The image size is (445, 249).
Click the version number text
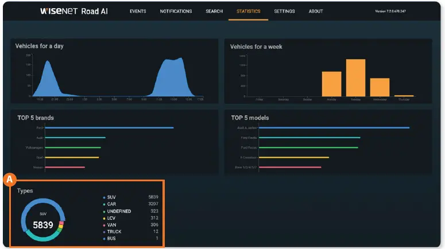pos(390,11)
